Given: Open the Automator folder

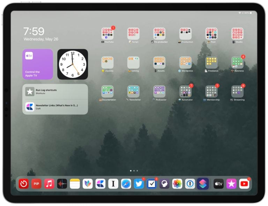Looking at the screenshot, I should (x=185, y=91).
